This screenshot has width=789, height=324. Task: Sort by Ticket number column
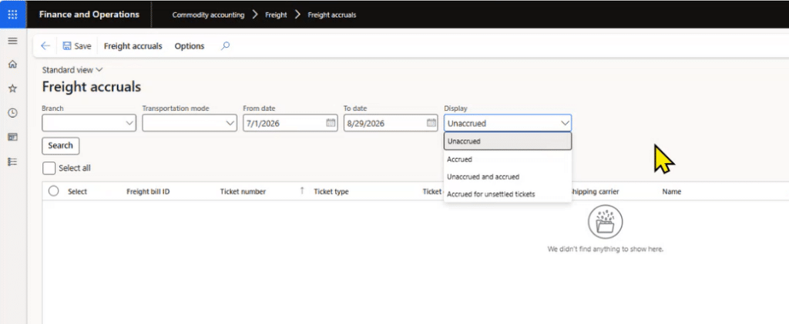click(x=243, y=192)
